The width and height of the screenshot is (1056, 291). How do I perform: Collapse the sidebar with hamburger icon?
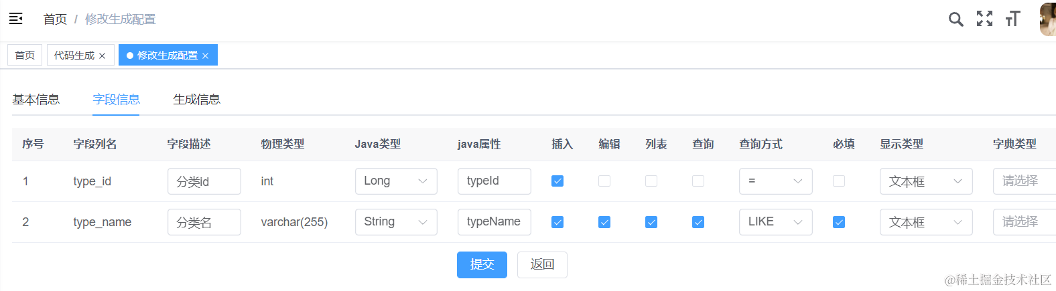(16, 19)
